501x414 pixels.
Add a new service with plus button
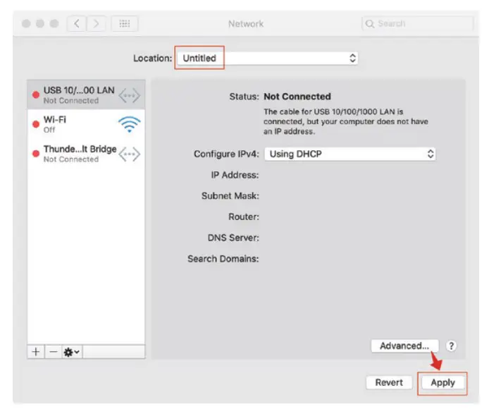click(36, 352)
